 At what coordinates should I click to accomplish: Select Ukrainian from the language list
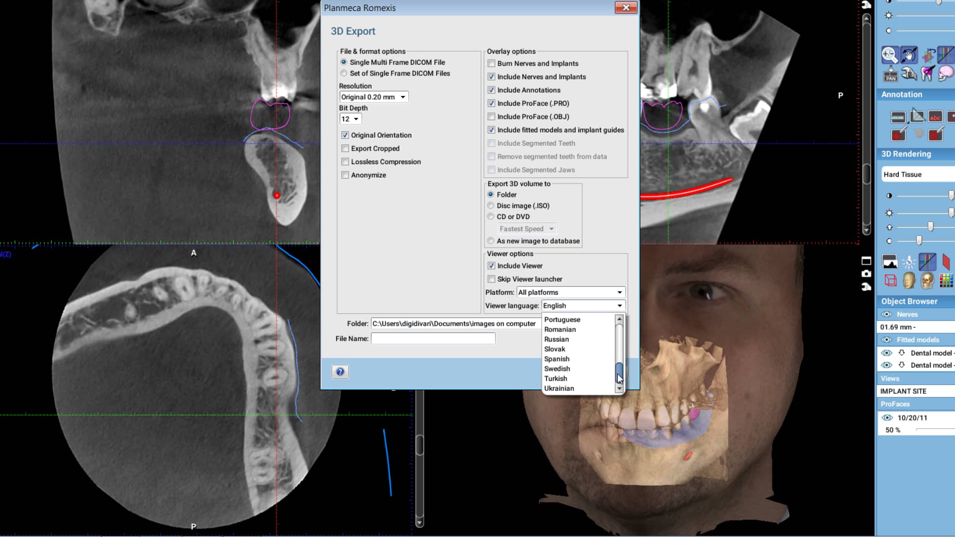[x=558, y=387]
